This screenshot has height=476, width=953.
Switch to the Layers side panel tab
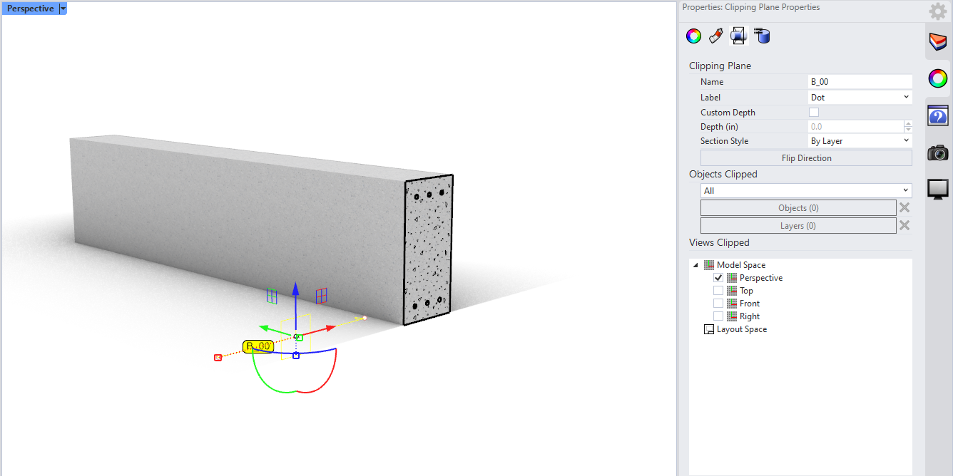tap(938, 42)
